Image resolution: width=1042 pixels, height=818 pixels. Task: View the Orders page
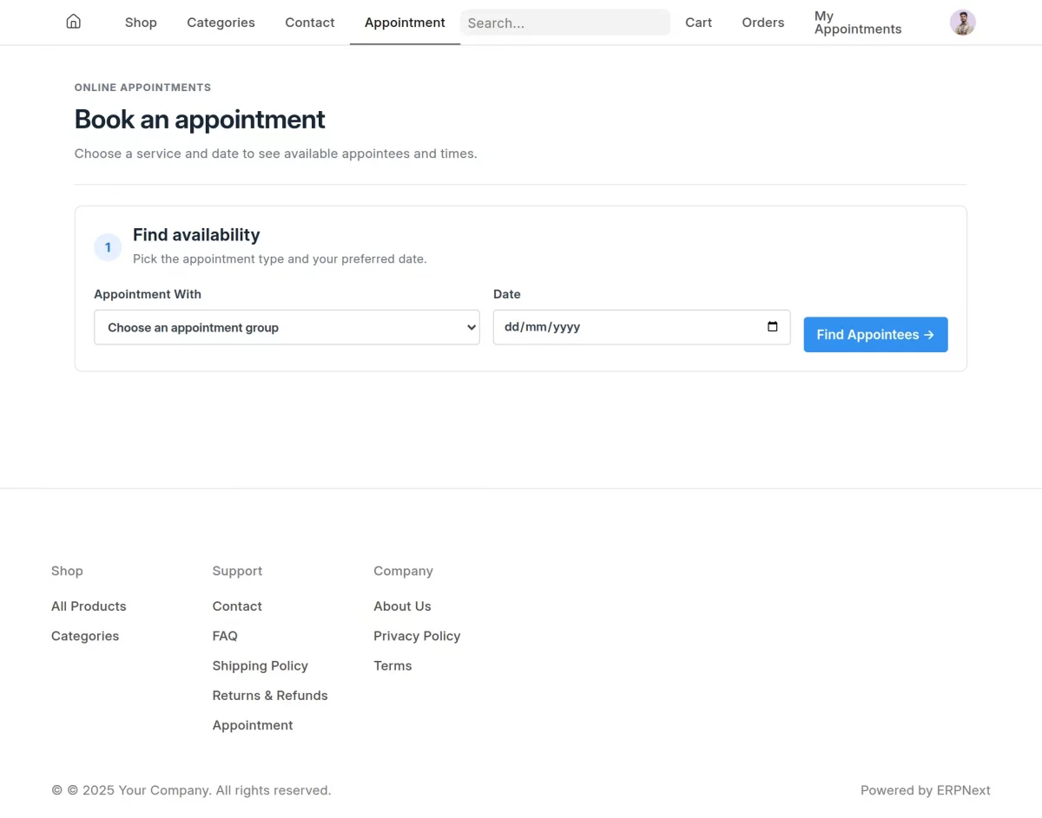(x=762, y=23)
